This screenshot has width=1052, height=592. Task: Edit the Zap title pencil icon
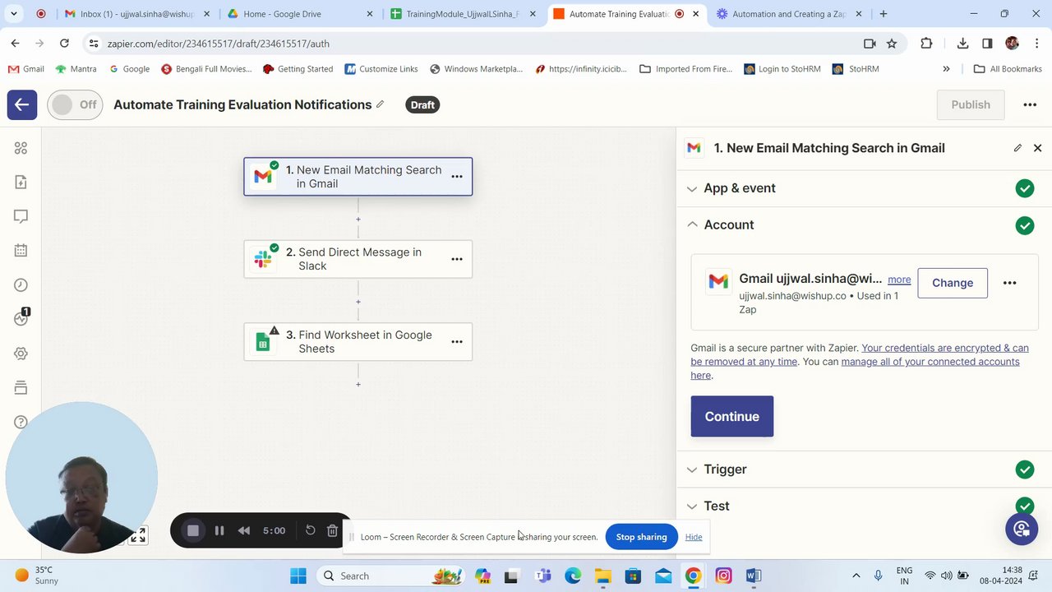(380, 104)
